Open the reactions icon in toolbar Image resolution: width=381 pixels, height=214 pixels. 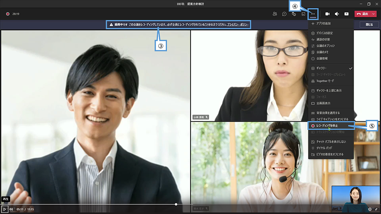click(x=294, y=14)
